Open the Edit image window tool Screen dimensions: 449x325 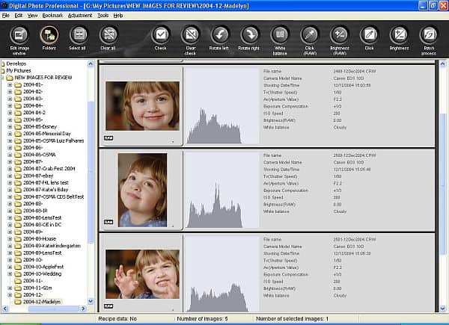19,35
